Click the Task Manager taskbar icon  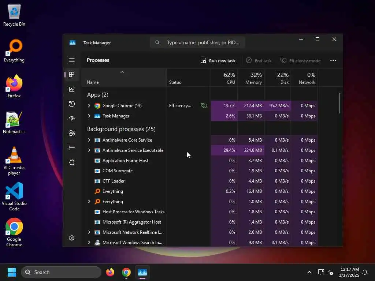[142, 272]
